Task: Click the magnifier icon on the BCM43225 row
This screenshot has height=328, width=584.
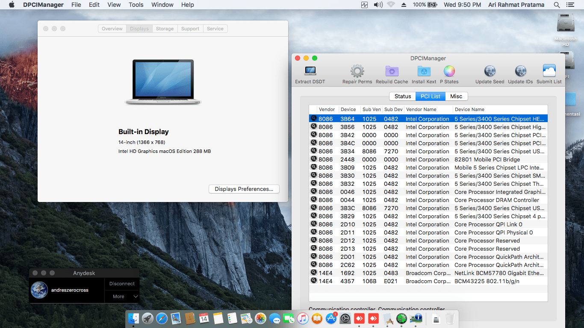Action: 313,281
